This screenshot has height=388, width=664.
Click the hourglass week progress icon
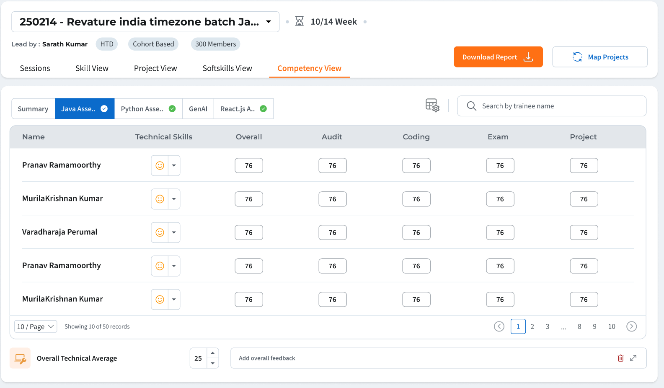pos(299,21)
